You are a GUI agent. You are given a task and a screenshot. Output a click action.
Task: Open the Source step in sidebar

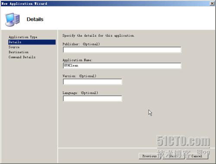14,47
